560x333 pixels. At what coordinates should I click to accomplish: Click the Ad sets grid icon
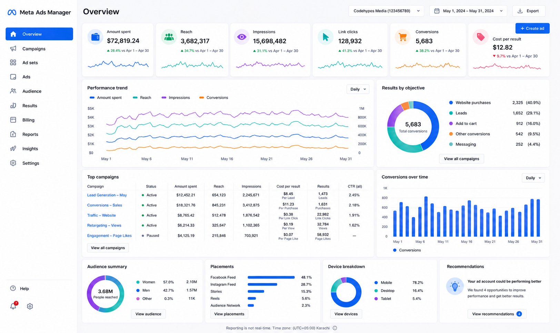(x=13, y=63)
